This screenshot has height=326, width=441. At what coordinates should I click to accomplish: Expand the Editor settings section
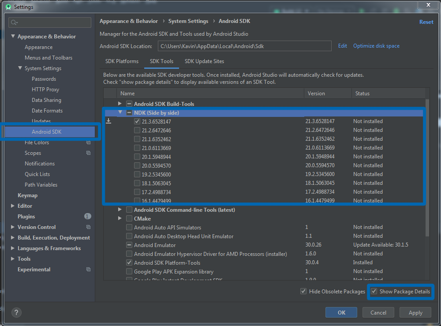pyautogui.click(x=13, y=206)
